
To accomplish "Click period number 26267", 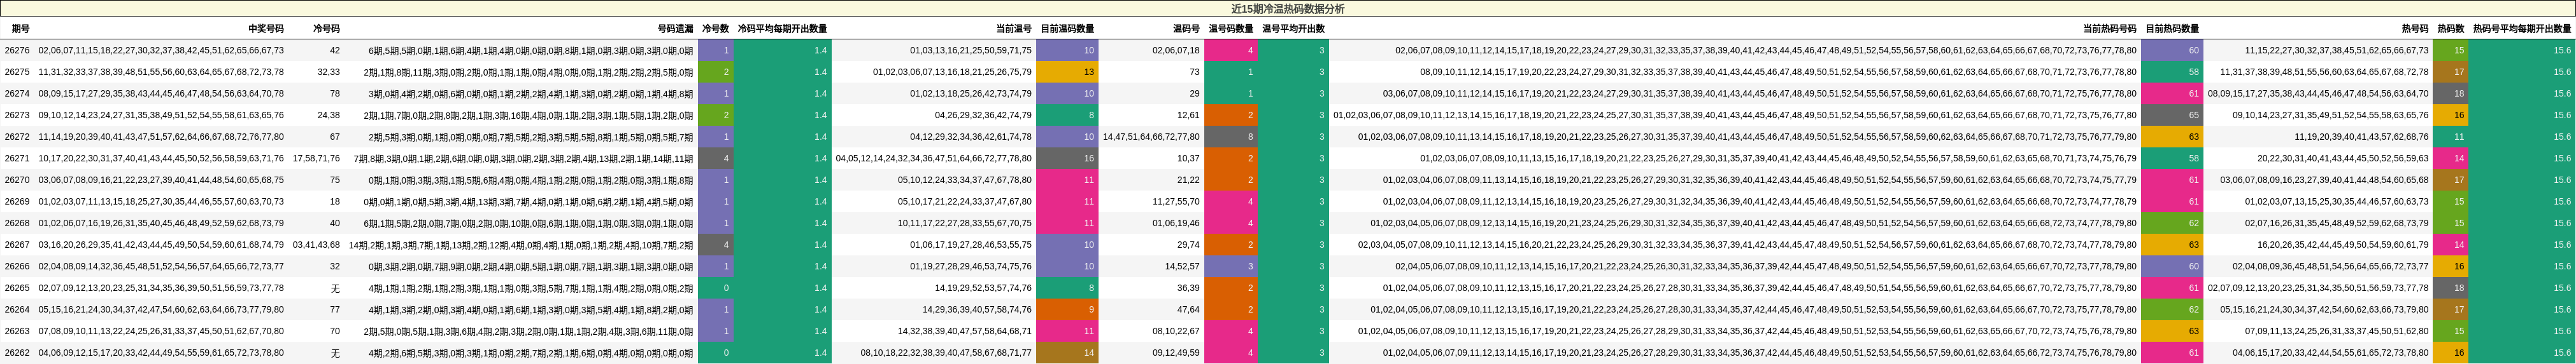I will [17, 245].
